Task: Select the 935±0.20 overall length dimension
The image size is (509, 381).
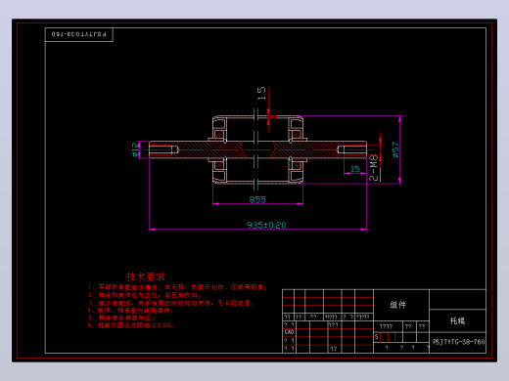Action: click(266, 225)
